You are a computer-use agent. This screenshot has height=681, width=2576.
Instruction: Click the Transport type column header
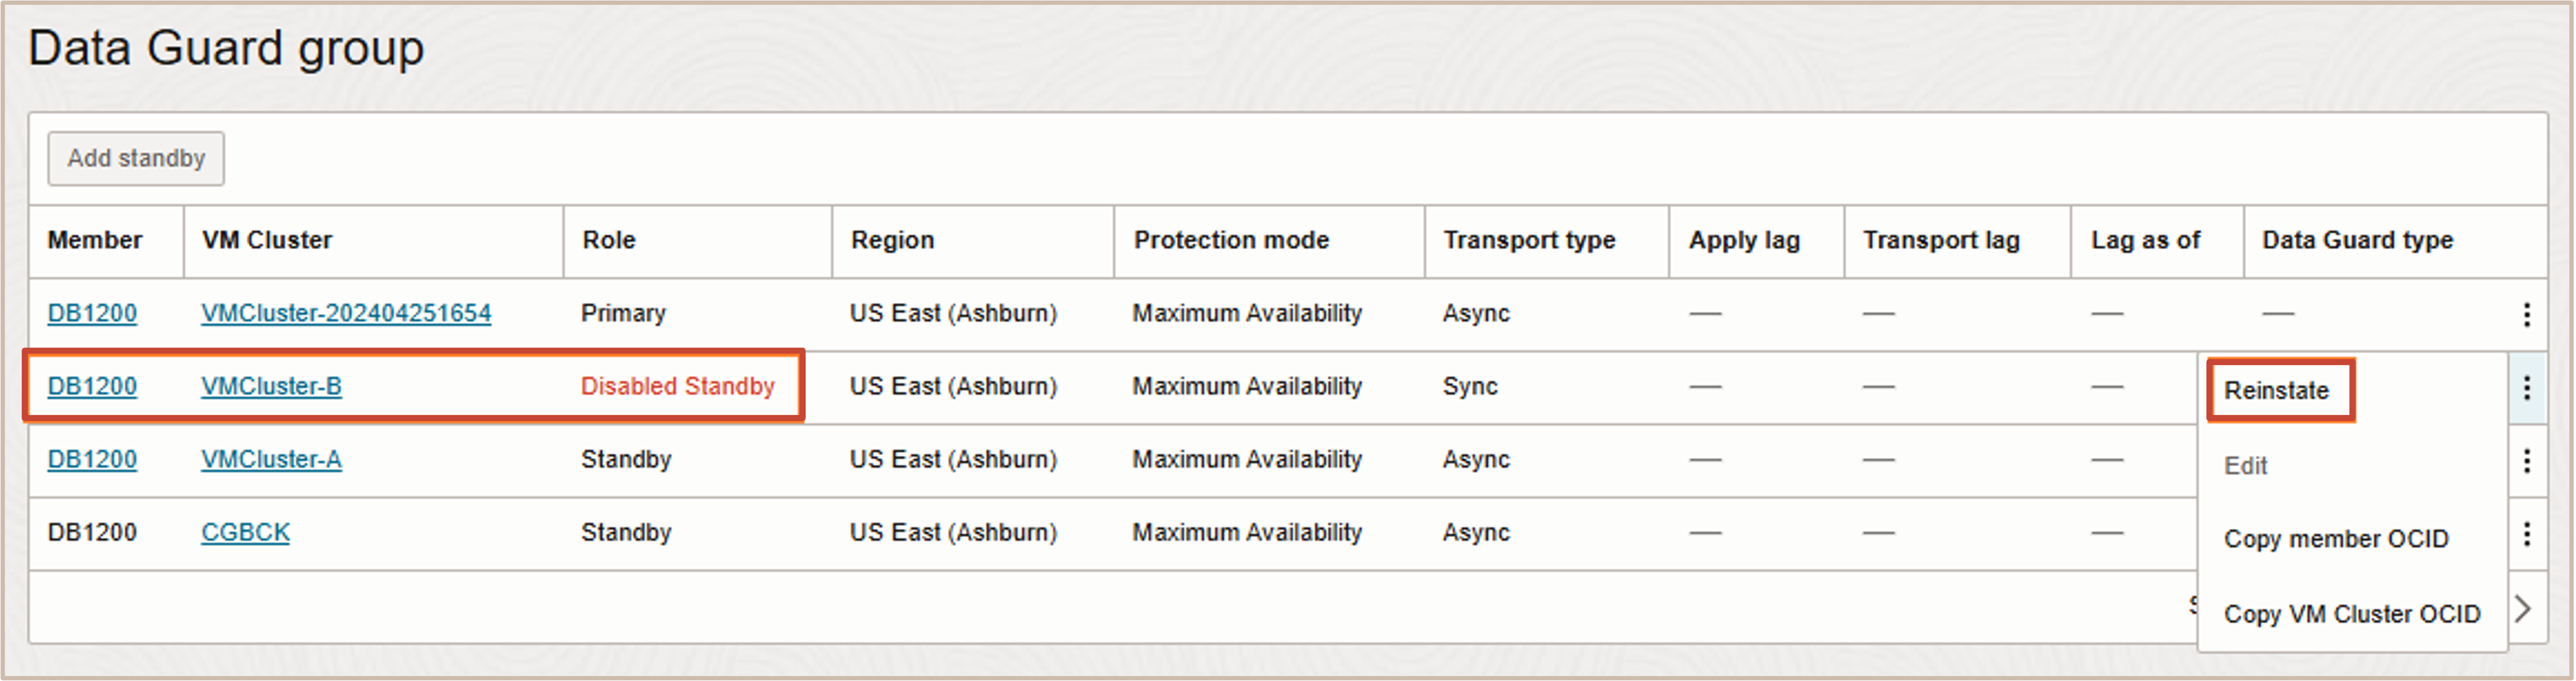tap(1528, 241)
